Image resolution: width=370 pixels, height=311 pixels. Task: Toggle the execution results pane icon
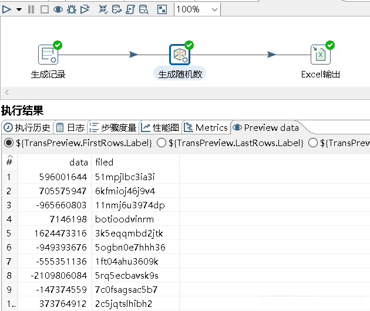(x=162, y=9)
